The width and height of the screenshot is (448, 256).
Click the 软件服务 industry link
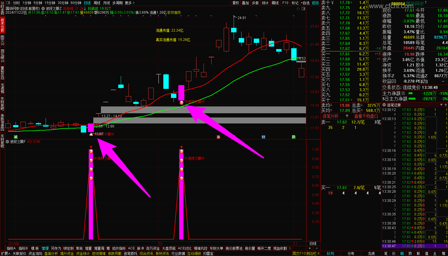click(174, 12)
